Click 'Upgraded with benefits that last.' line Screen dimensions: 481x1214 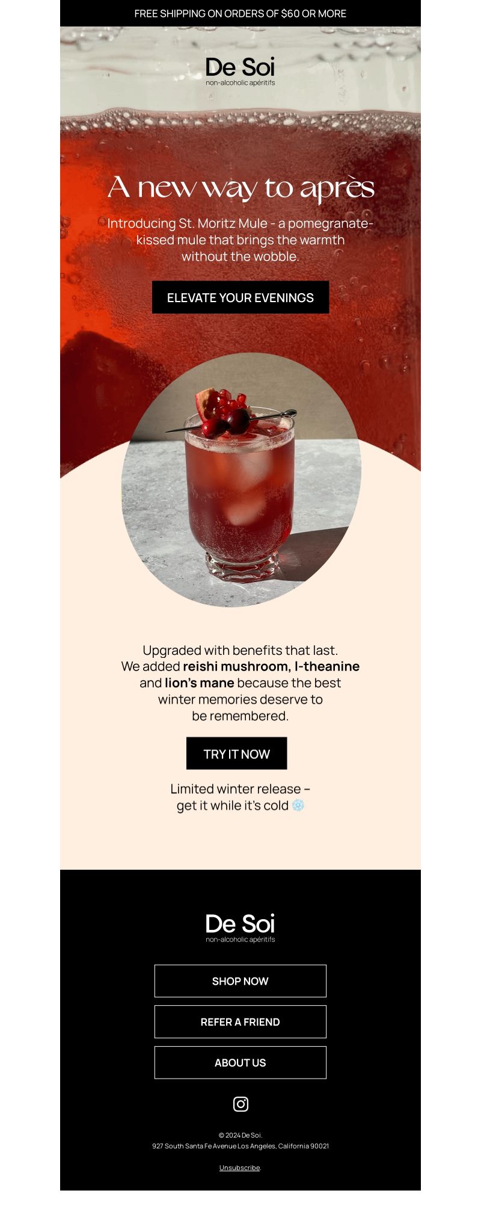pyautogui.click(x=240, y=650)
